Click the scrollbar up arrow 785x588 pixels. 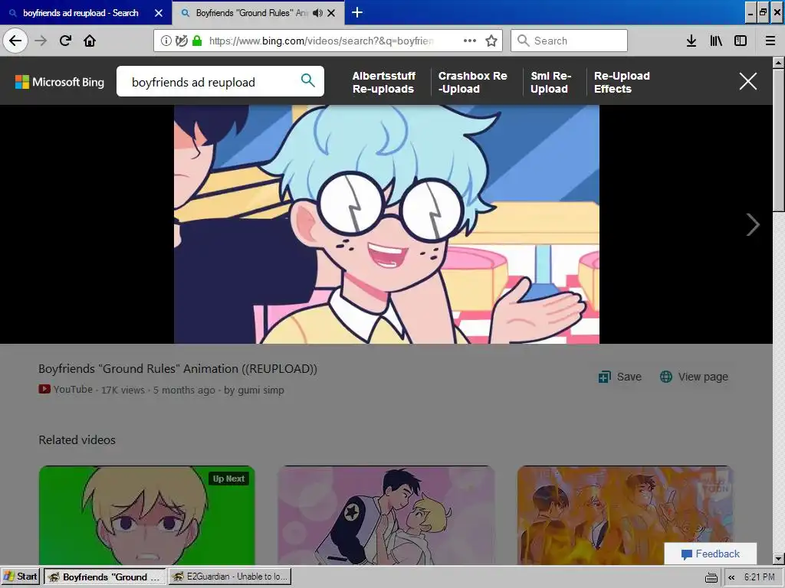click(779, 63)
